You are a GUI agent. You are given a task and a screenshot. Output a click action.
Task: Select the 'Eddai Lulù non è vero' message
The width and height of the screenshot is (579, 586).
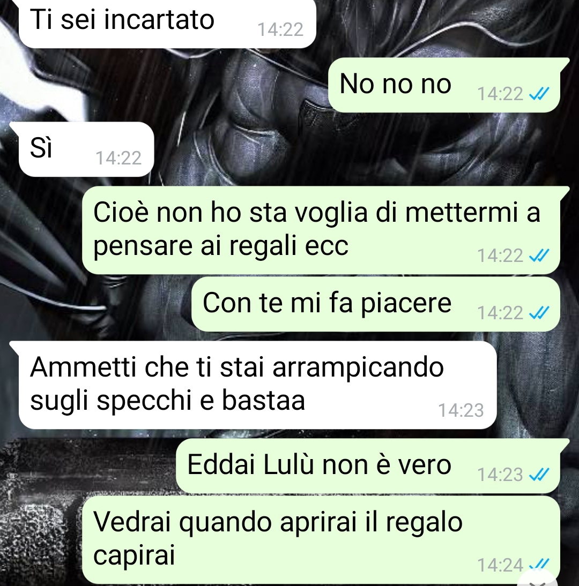pyautogui.click(x=368, y=465)
